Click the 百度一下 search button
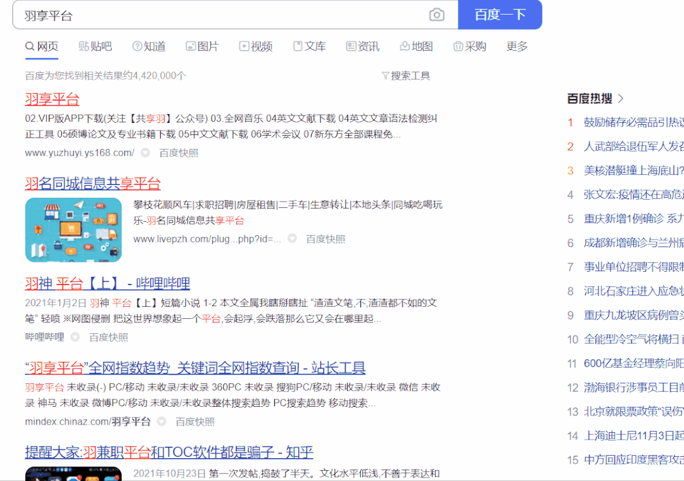 [500, 15]
